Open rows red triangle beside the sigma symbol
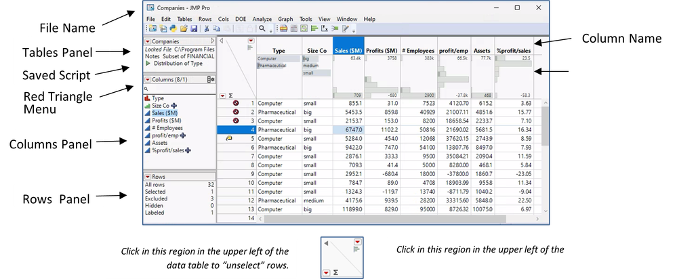Viewport: 677px width, 279px height. click(222, 95)
